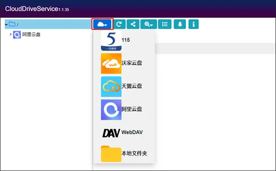This screenshot has height=171, width=276.
Task: Click the CloudDriveService title text
Action: tap(31, 9)
